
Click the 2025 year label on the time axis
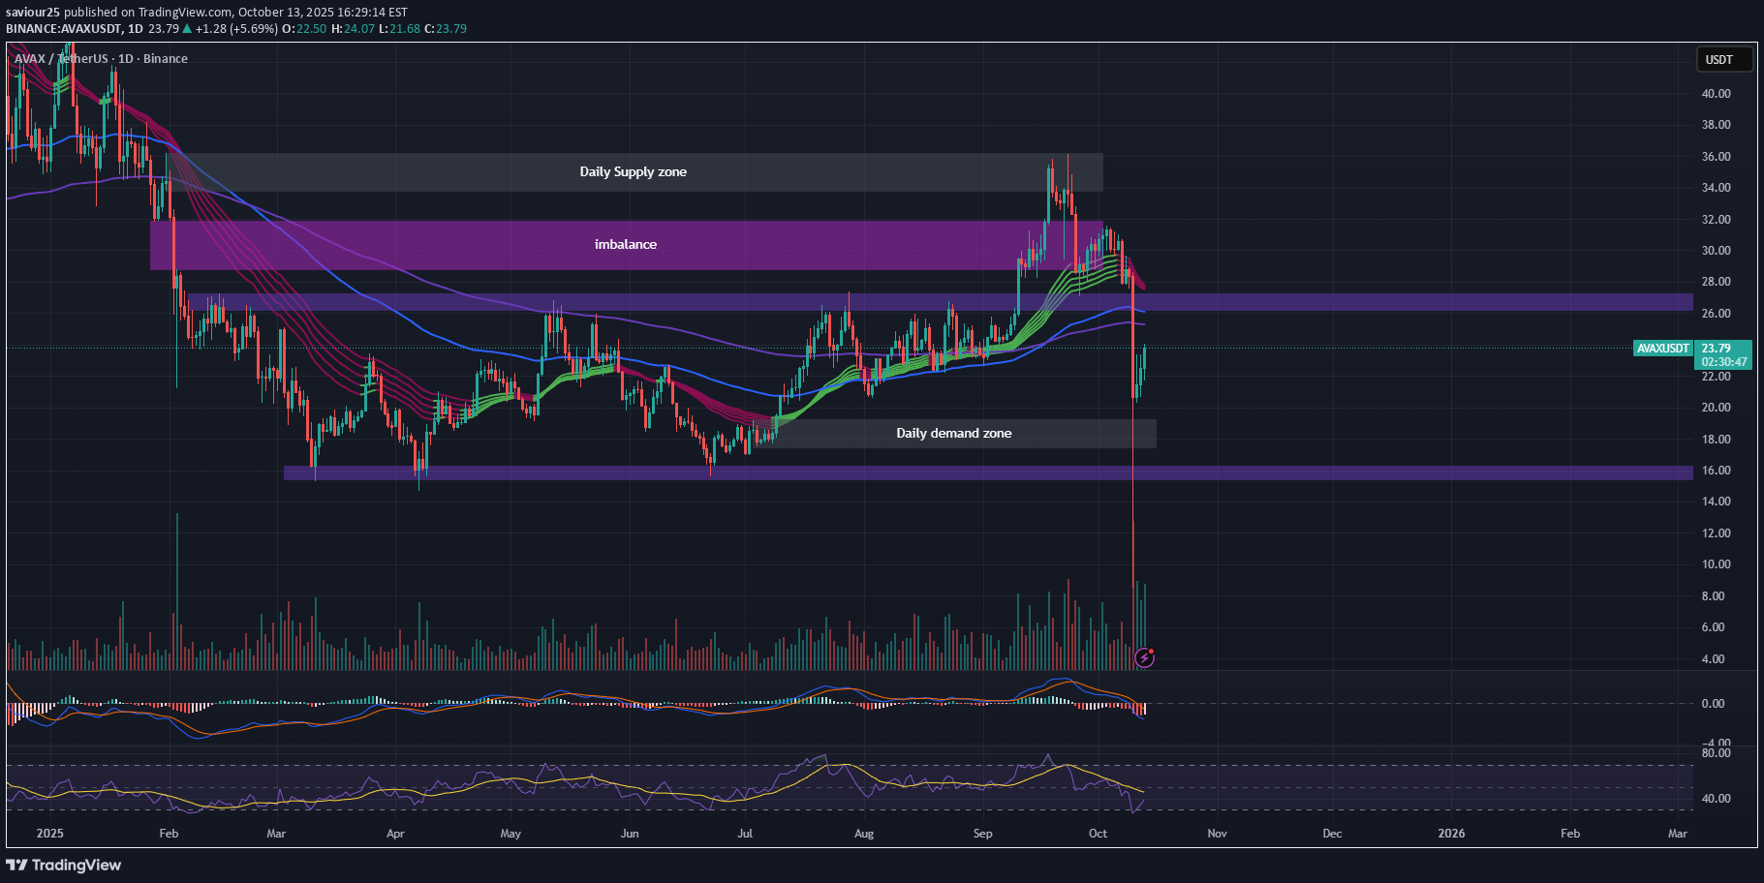(x=49, y=834)
